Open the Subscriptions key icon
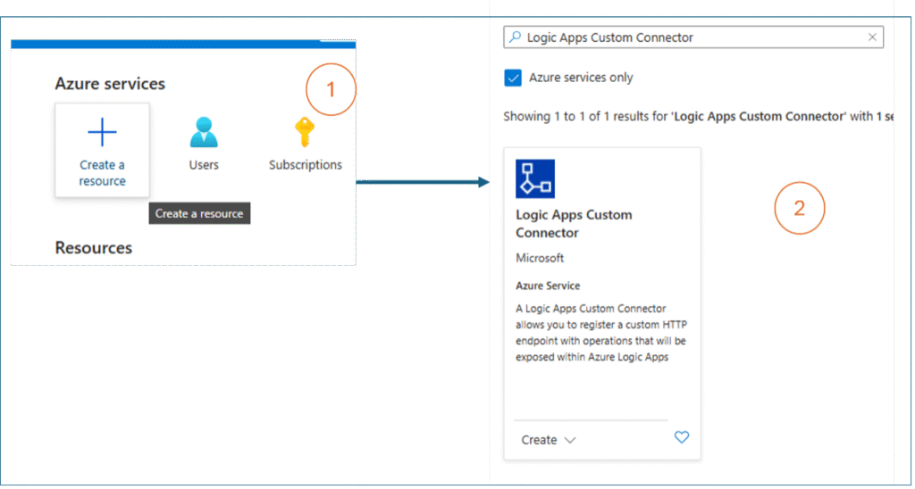 (305, 132)
